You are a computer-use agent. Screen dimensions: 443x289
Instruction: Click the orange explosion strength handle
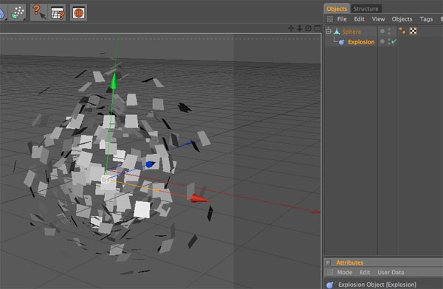coord(157,190)
